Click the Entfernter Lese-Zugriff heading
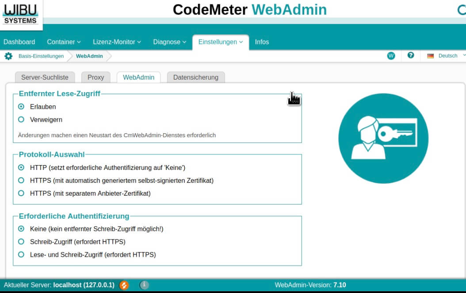 click(59, 93)
